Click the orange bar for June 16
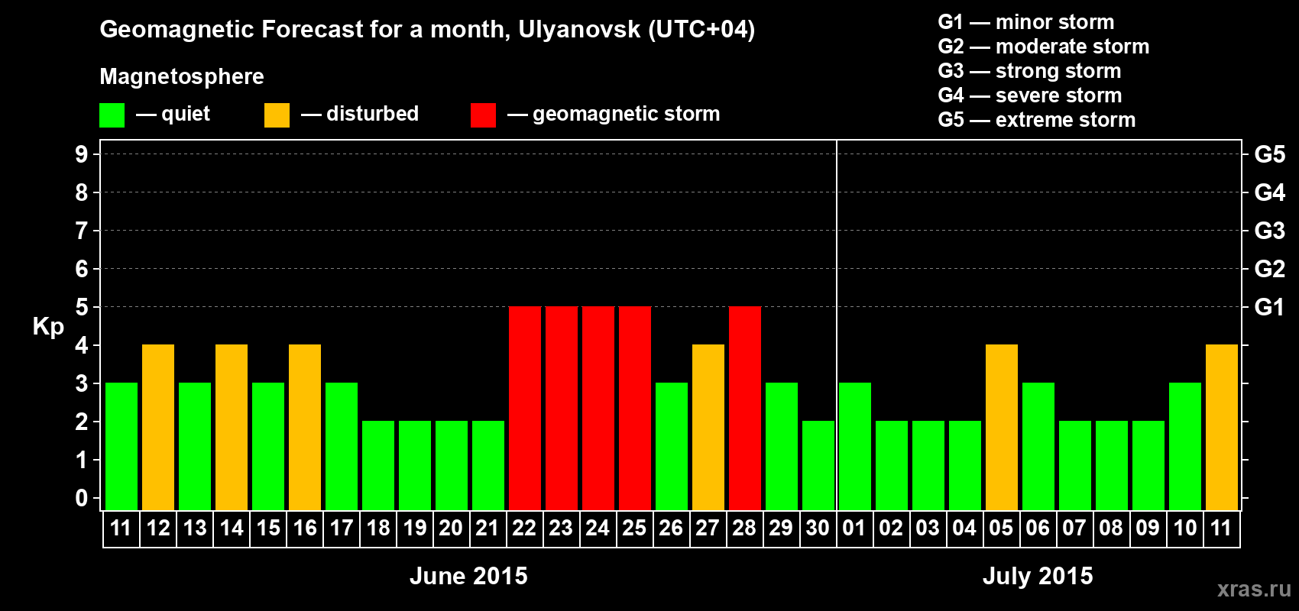The height and width of the screenshot is (611, 1299). pos(305,427)
